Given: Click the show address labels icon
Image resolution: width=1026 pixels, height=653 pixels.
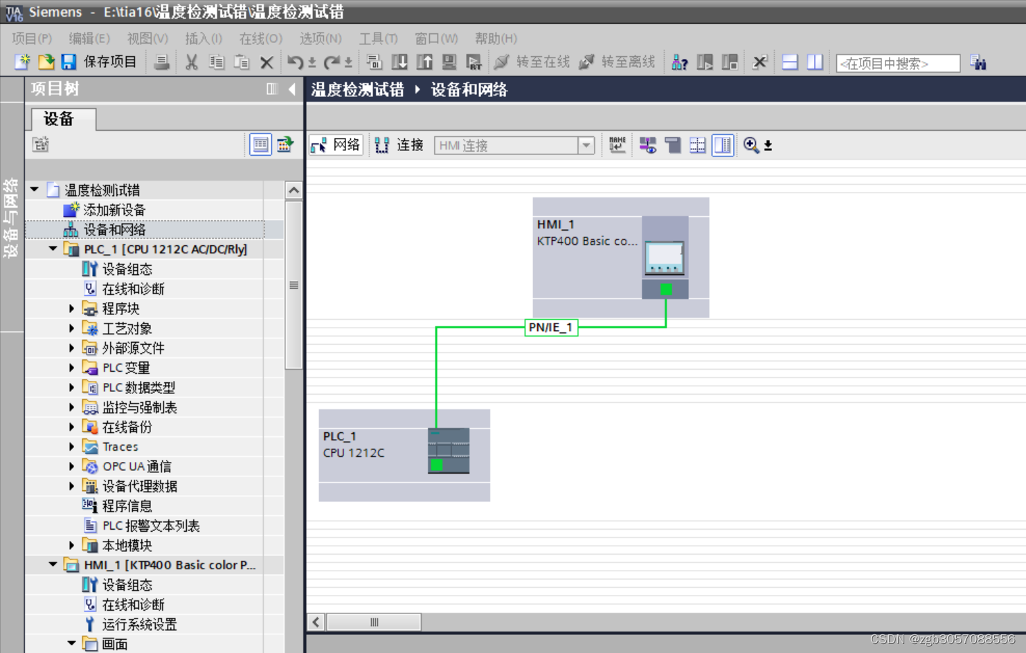Looking at the screenshot, I should click(673, 145).
